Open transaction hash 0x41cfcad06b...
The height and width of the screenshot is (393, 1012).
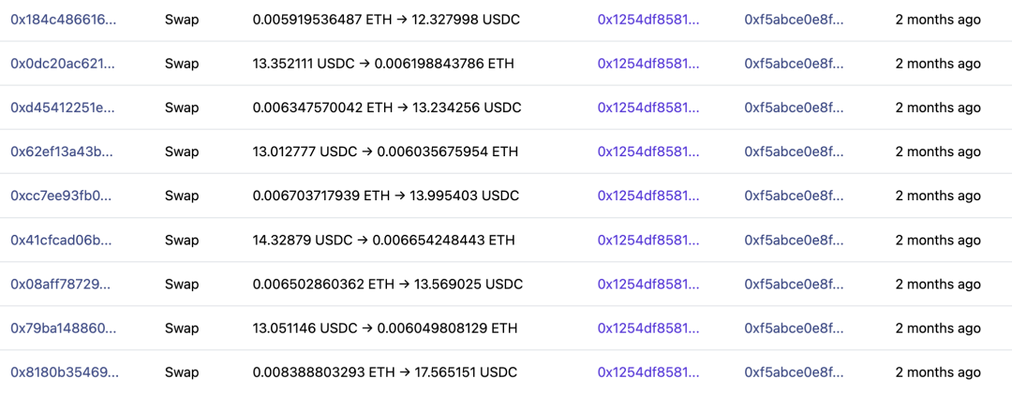point(64,240)
